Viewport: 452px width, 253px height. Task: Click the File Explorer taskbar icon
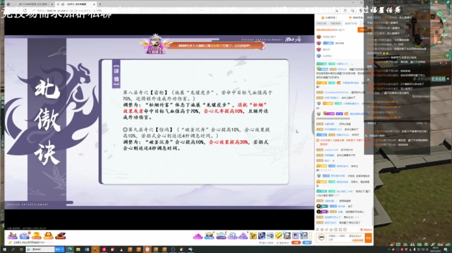pyautogui.click(x=78, y=249)
